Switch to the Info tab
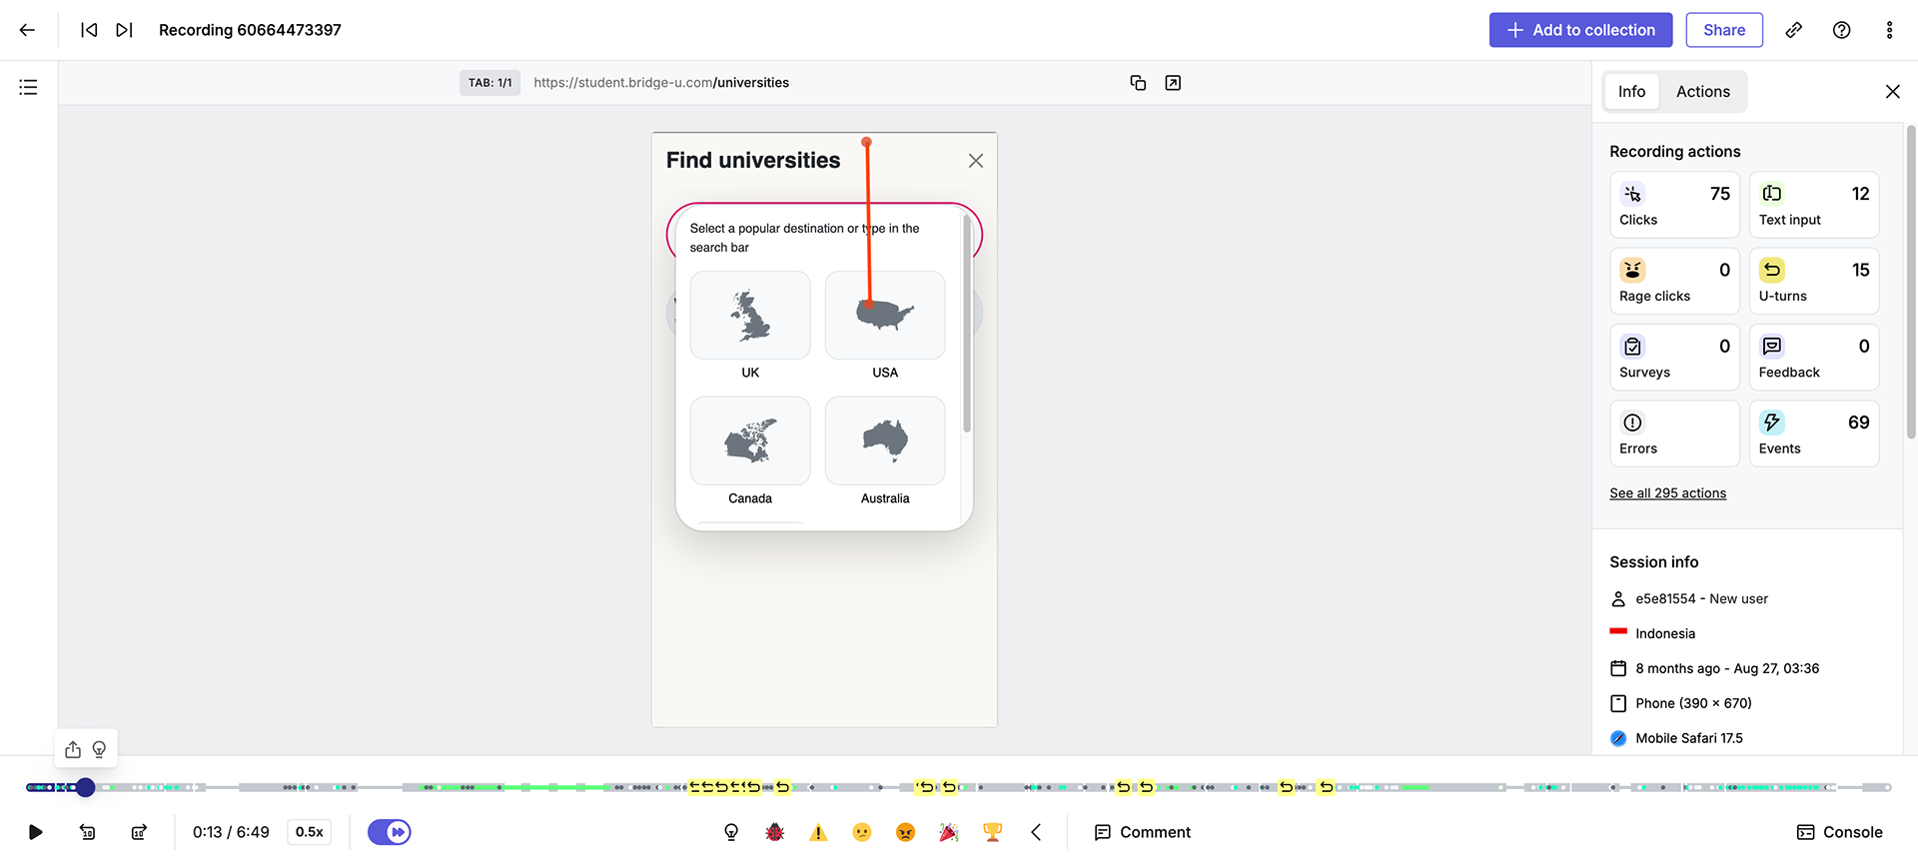Image resolution: width=1918 pixels, height=867 pixels. point(1631,91)
